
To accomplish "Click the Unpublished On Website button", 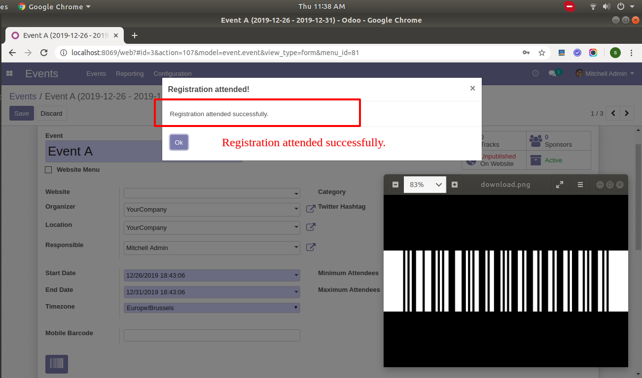I will [x=494, y=160].
